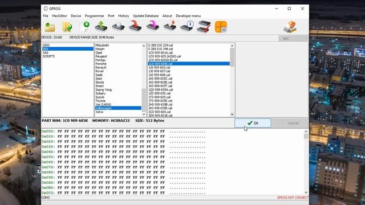Image resolution: width=365 pixels, height=205 pixels.
Task: Select SCRIPTS in the category list
Action: tap(67, 56)
